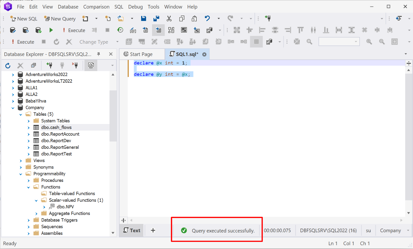Click the Redo arrow icon
413x249 pixels.
pos(230,18)
